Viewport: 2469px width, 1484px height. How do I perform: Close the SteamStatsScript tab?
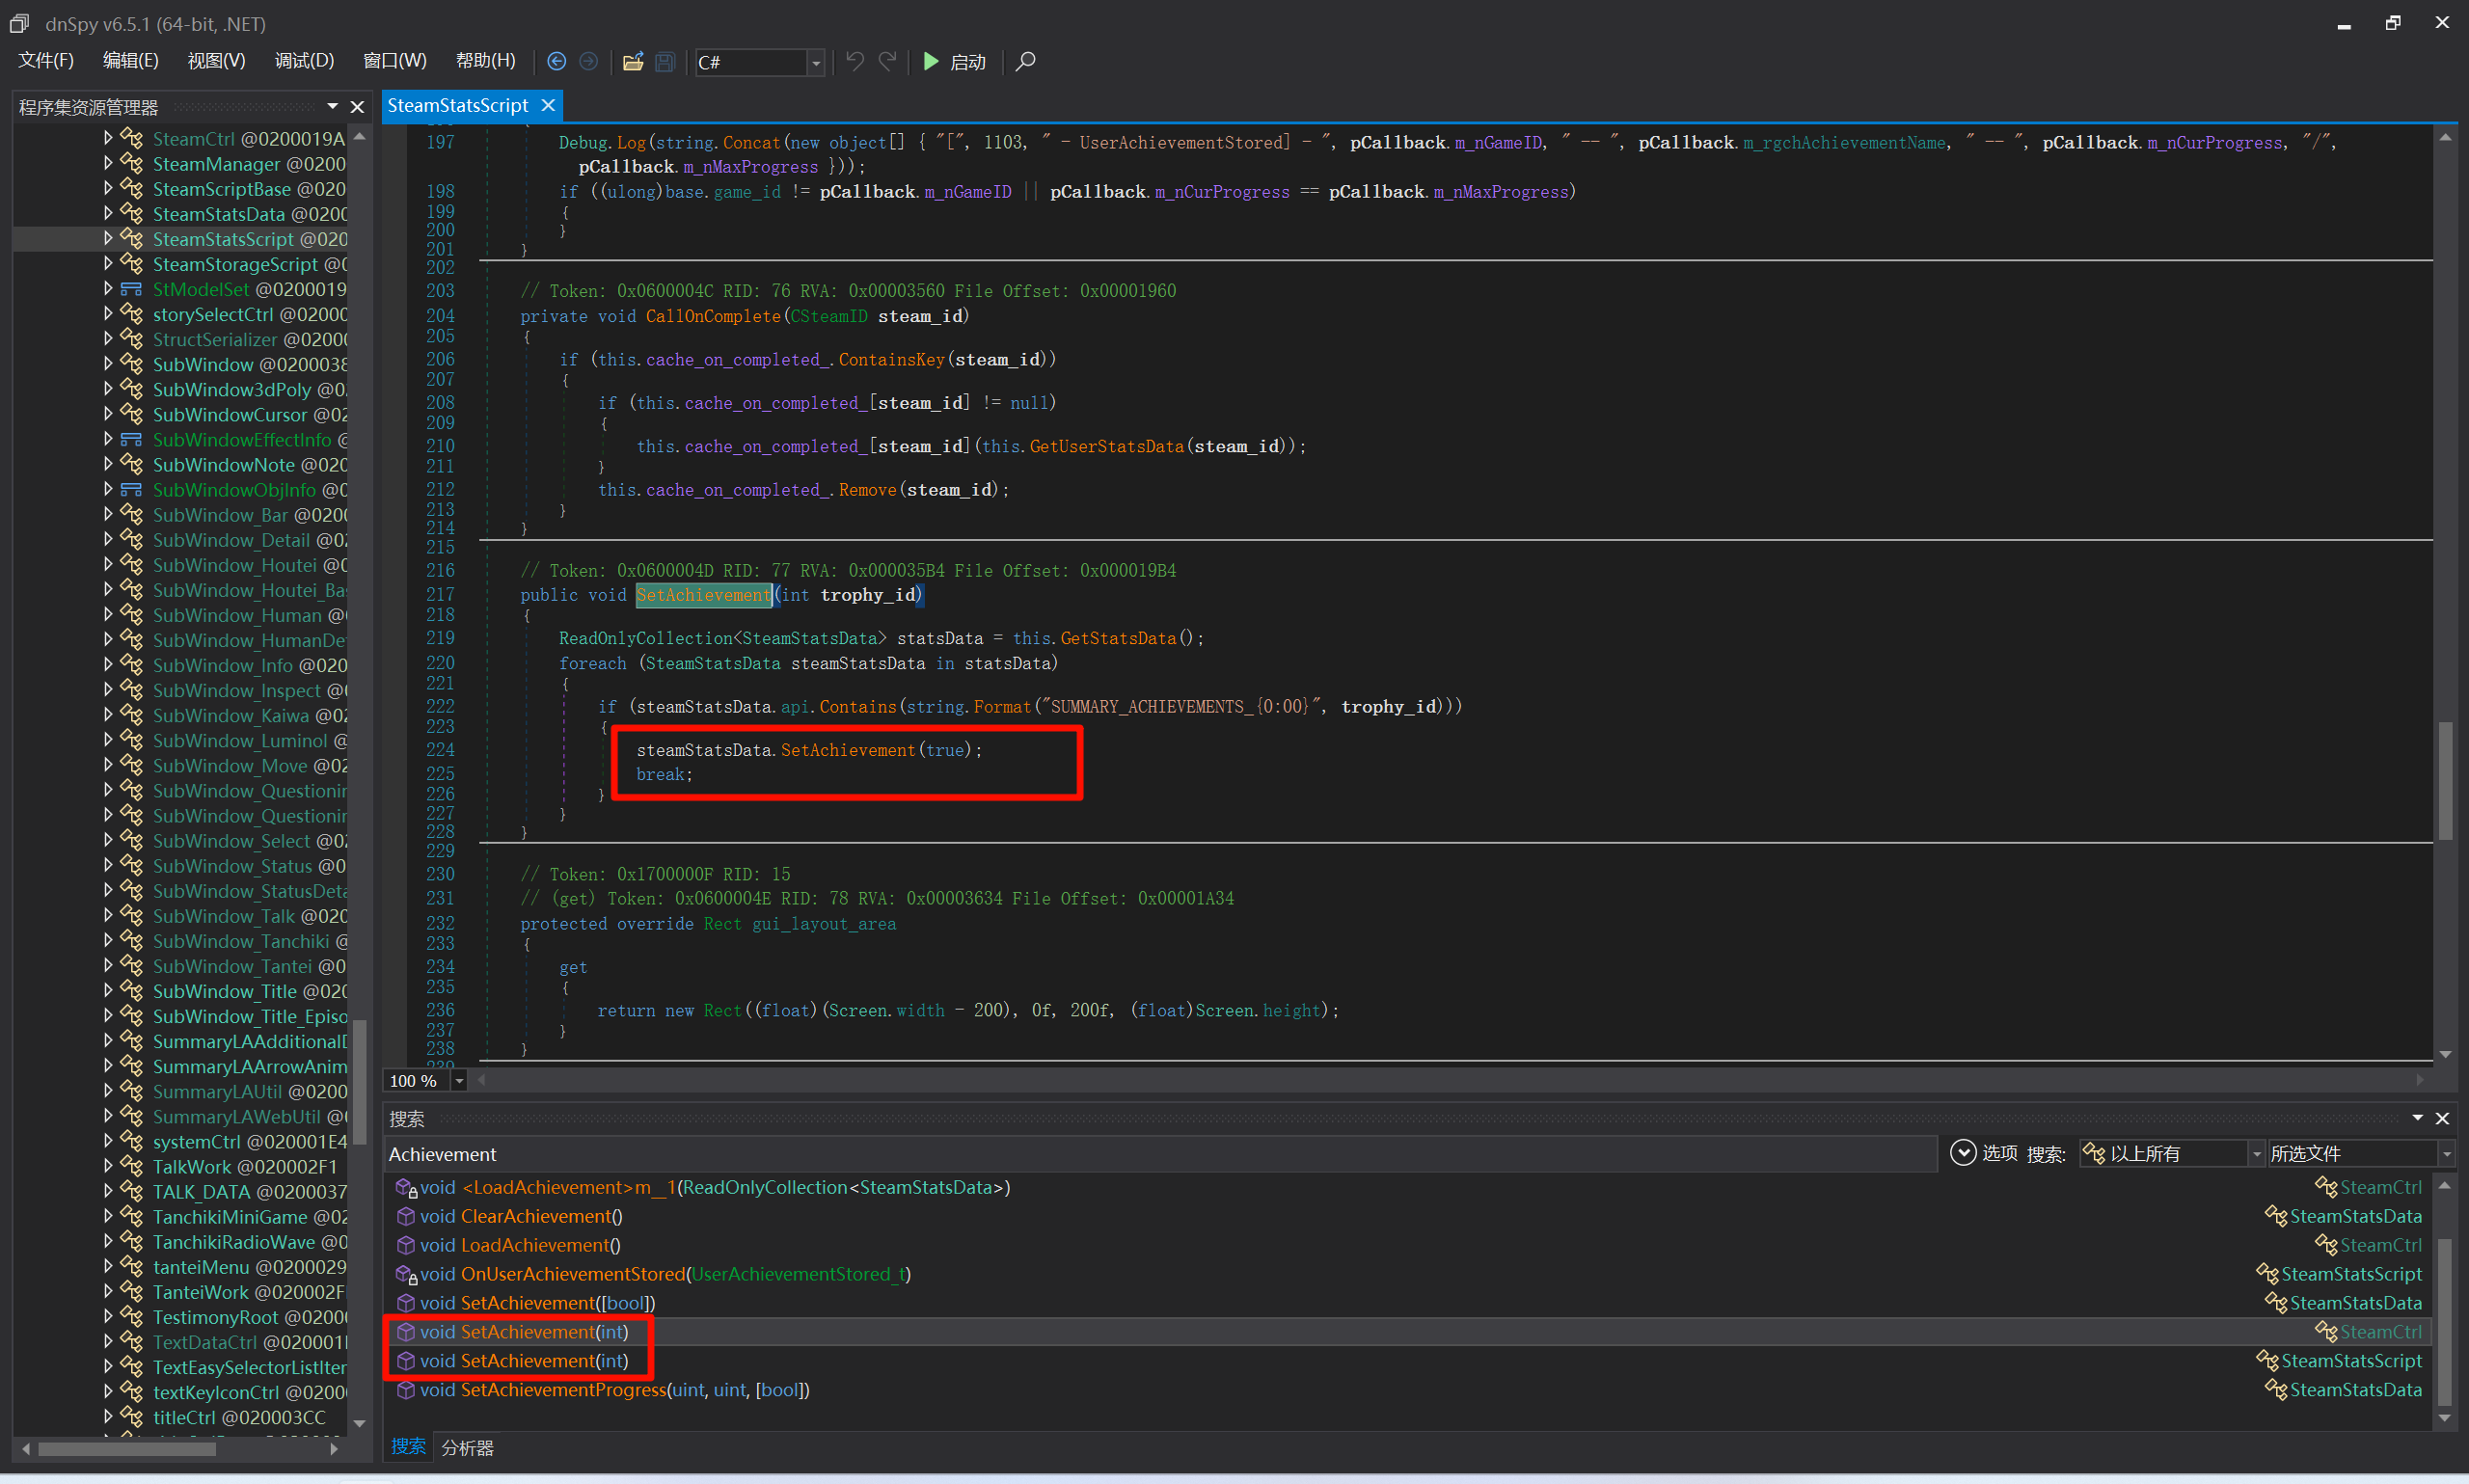click(548, 105)
